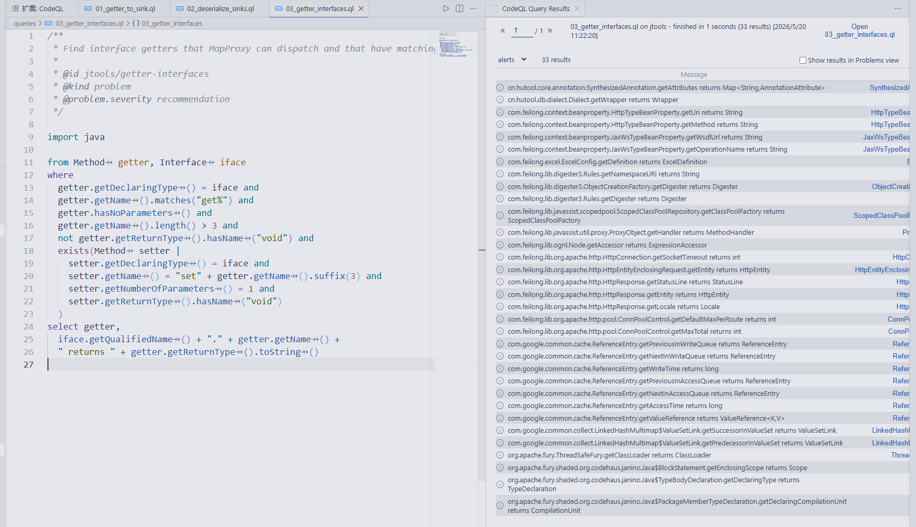Click info icon for getWrapper result row
The image size is (916, 527).
(500, 100)
